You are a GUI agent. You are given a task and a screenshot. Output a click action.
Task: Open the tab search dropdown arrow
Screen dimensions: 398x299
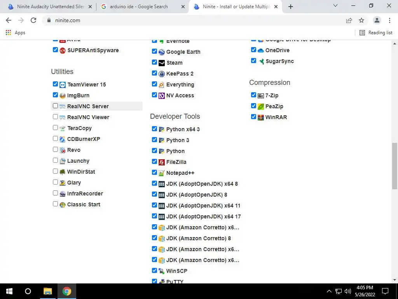pos(335,5)
